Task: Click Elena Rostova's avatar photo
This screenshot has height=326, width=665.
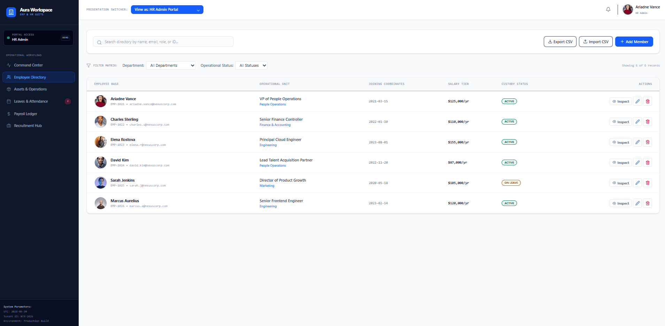Action: coord(101,142)
